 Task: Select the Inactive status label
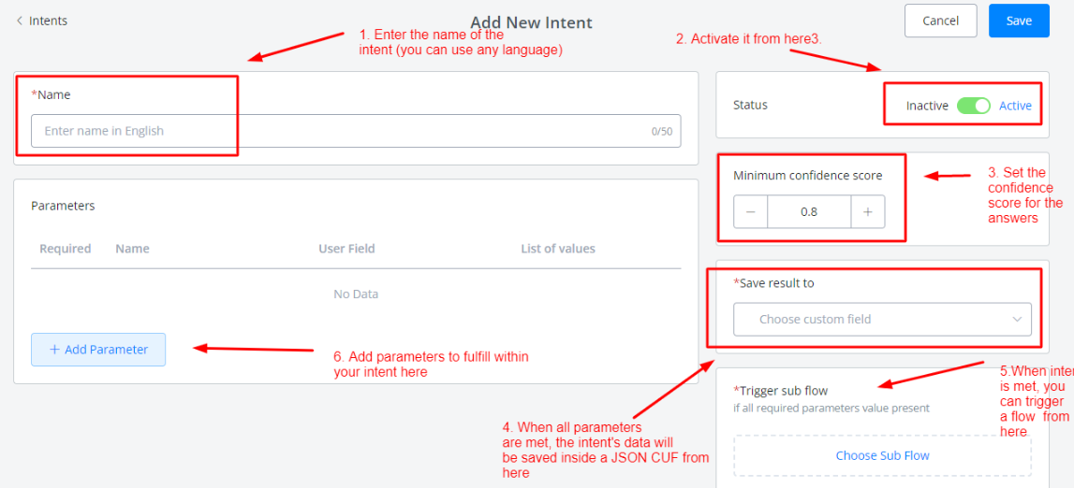pyautogui.click(x=927, y=106)
